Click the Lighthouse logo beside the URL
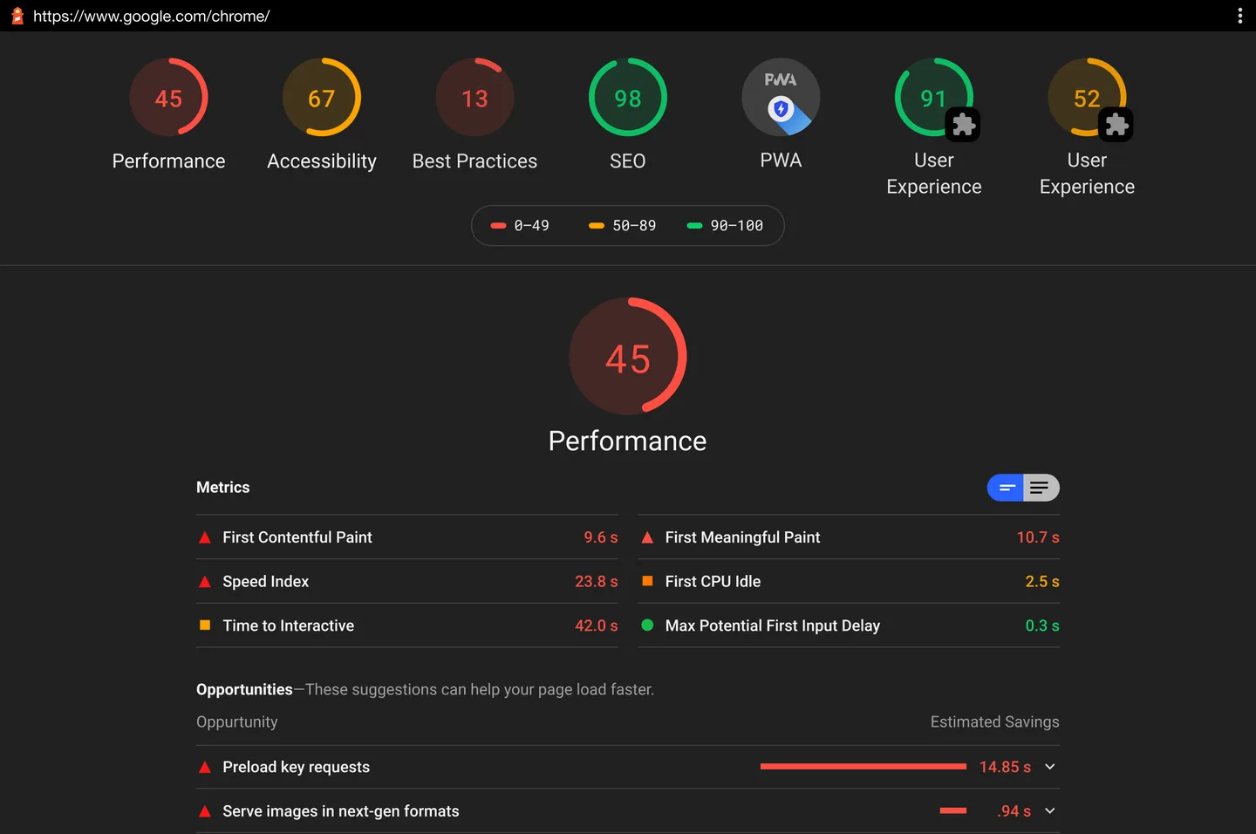 pos(17,16)
